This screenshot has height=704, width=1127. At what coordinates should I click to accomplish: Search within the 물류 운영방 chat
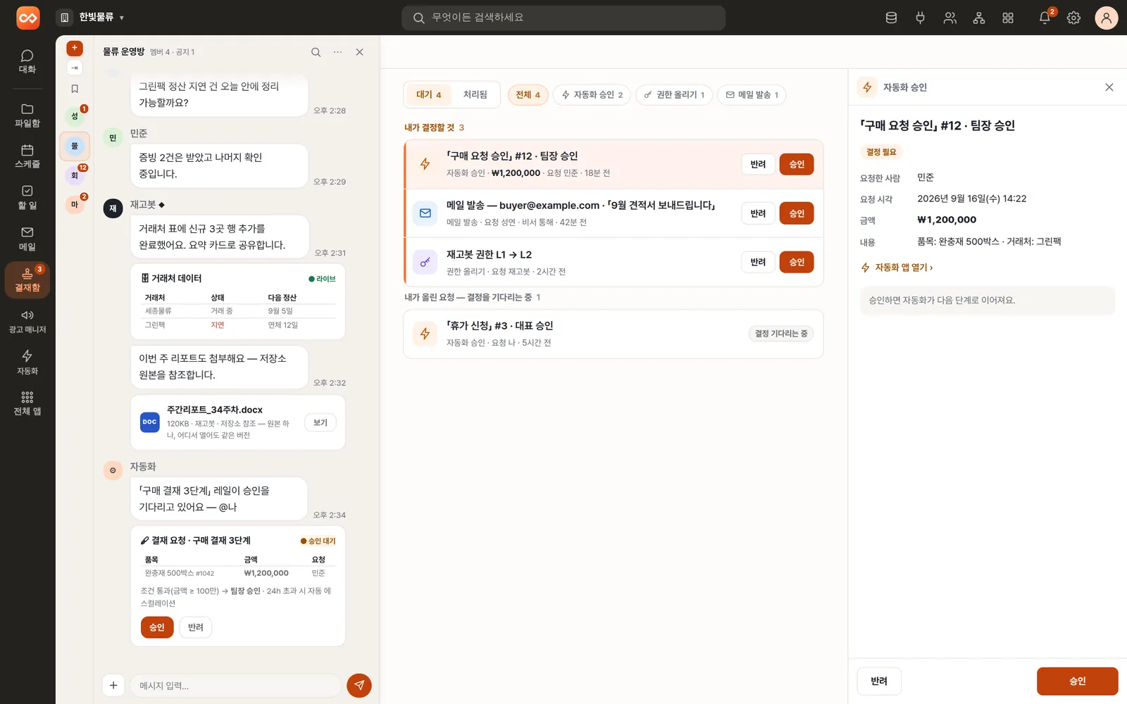pyautogui.click(x=316, y=52)
